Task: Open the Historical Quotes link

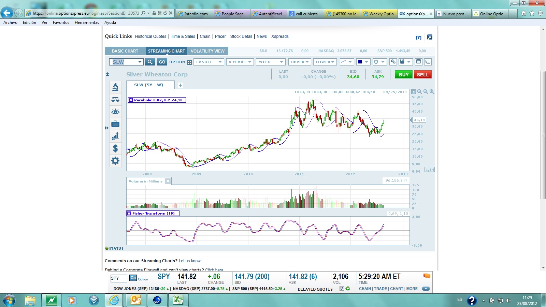Action: [x=150, y=36]
